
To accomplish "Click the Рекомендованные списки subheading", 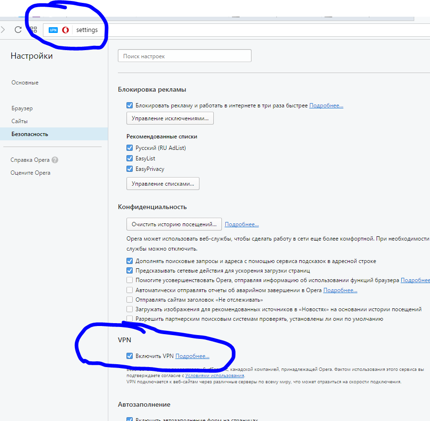I will click(162, 137).
